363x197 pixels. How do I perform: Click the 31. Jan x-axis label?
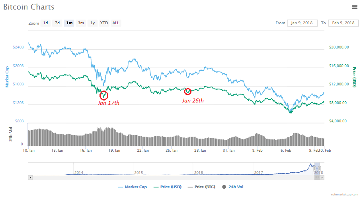click(229, 151)
